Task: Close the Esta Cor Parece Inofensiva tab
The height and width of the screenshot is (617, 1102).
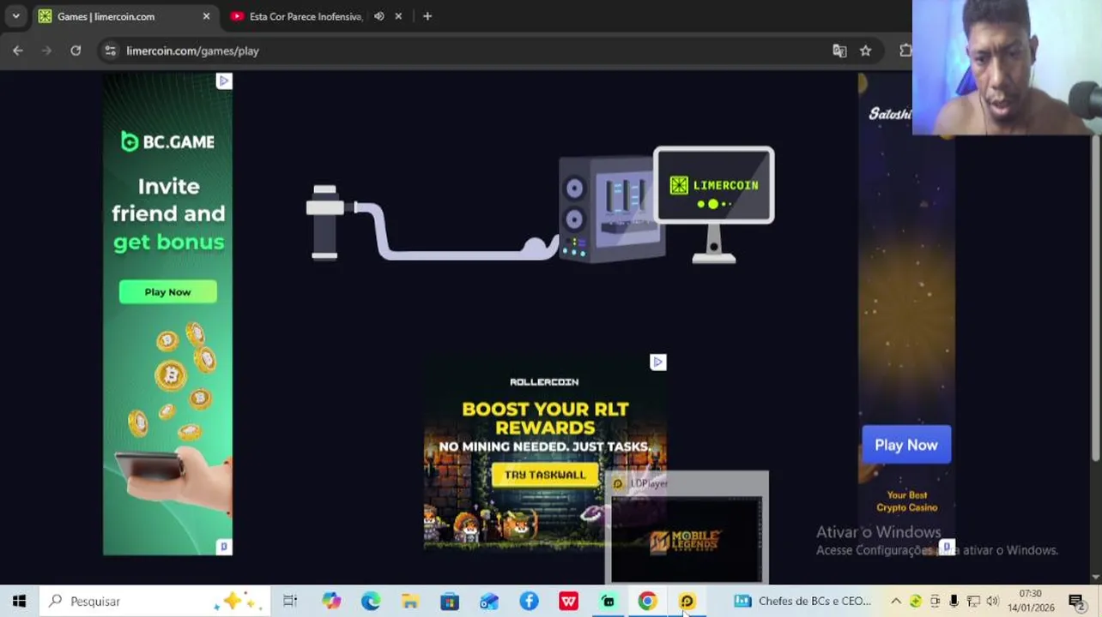Action: [398, 16]
